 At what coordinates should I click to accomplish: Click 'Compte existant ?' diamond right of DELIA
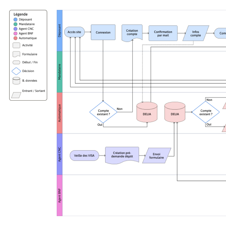(206, 112)
